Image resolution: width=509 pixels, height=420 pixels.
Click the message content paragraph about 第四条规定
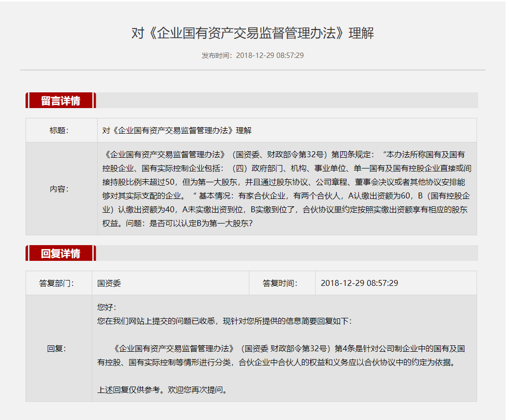tap(287, 189)
